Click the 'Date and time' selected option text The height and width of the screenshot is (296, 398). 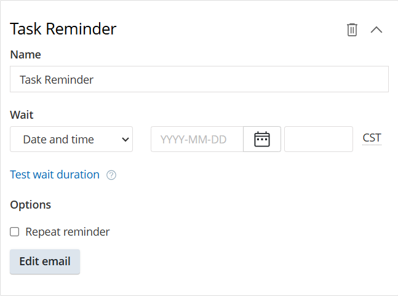58,139
